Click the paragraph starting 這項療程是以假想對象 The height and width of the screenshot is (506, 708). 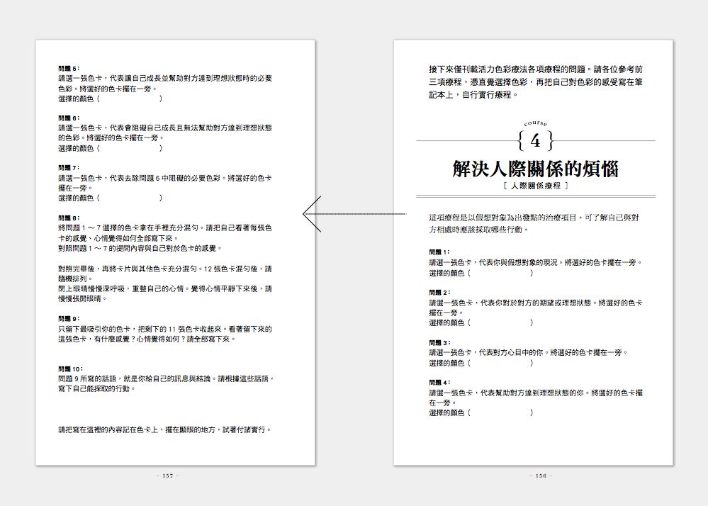(x=534, y=224)
